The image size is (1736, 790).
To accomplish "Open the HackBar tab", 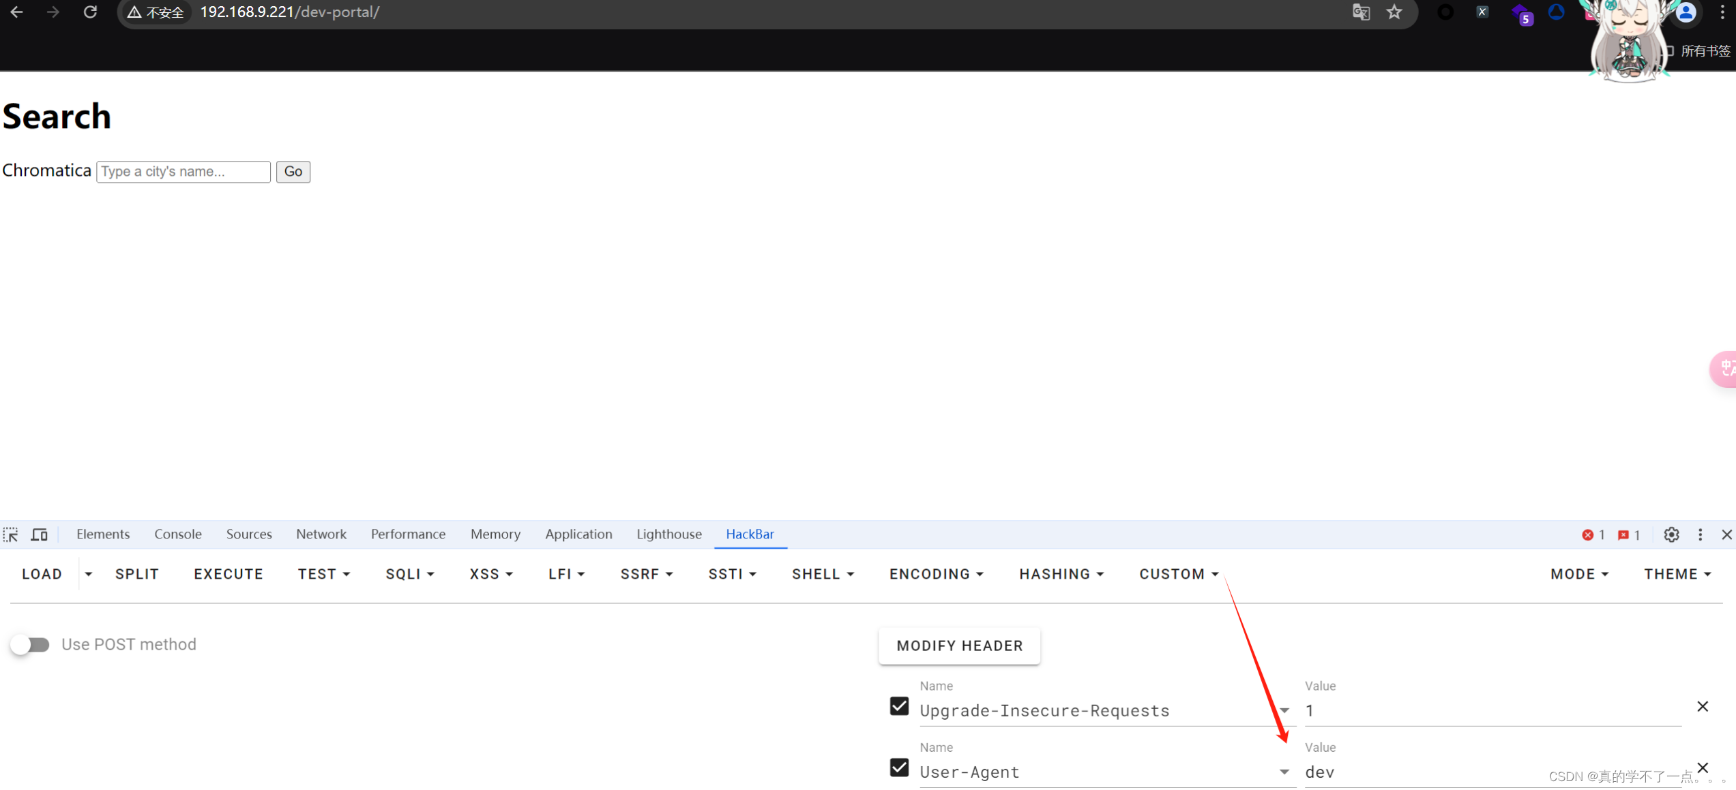I will pos(750,534).
